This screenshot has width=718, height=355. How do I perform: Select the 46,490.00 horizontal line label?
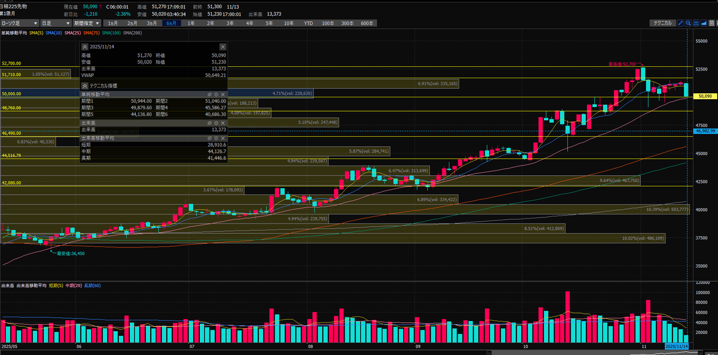pyautogui.click(x=11, y=133)
